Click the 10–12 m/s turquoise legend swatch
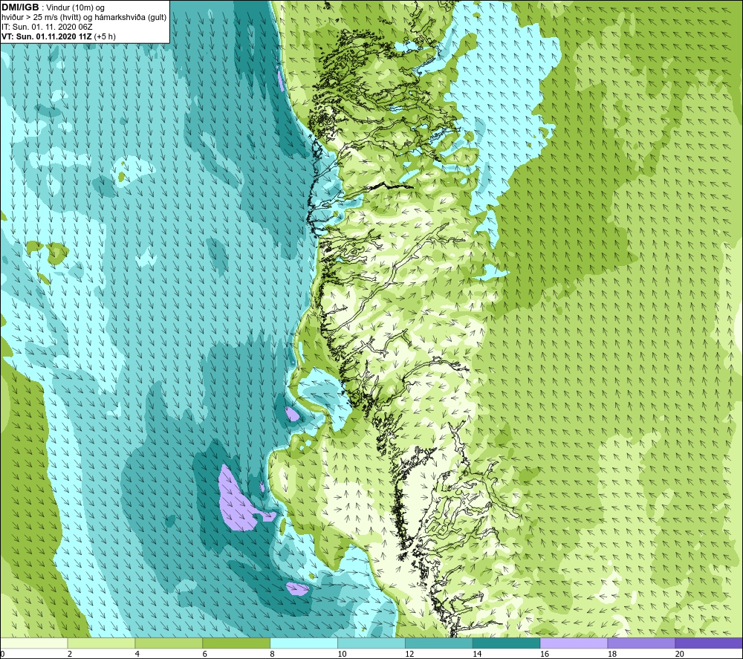Viewport: 743px width, 659px height. click(x=371, y=643)
